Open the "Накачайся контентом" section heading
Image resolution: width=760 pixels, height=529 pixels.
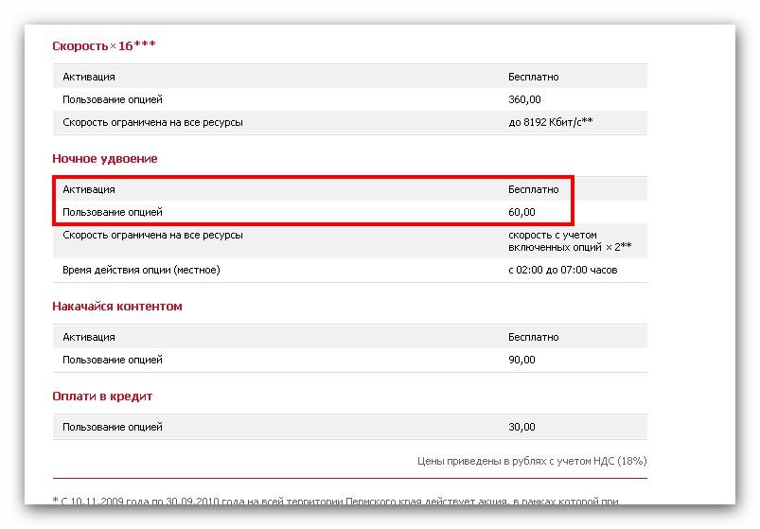click(x=117, y=307)
